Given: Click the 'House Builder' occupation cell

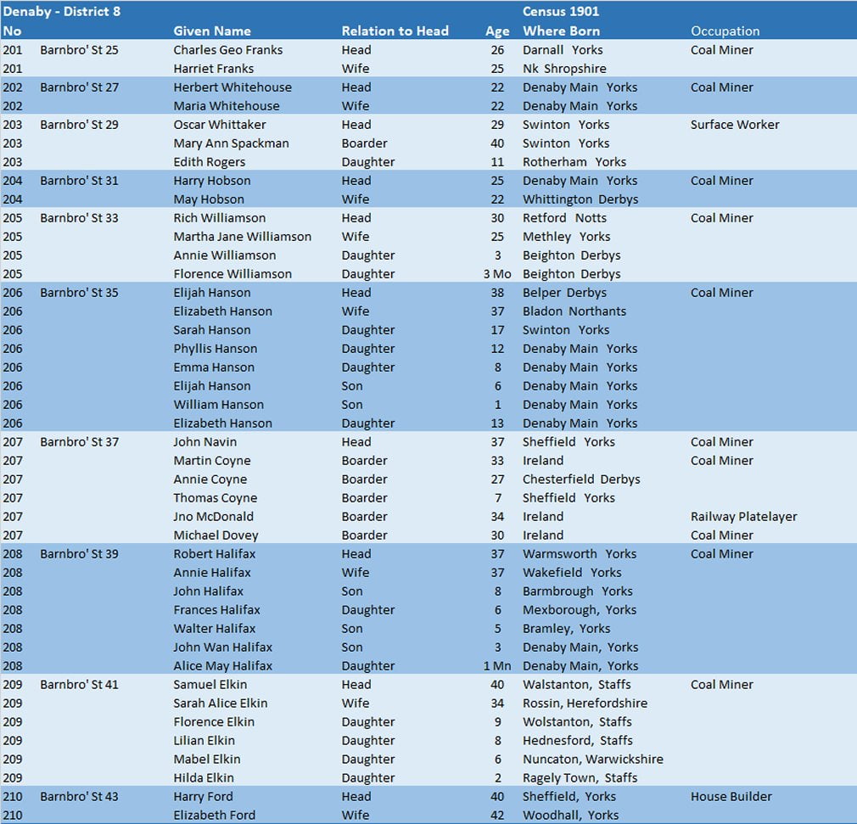Looking at the screenshot, I should click(731, 797).
